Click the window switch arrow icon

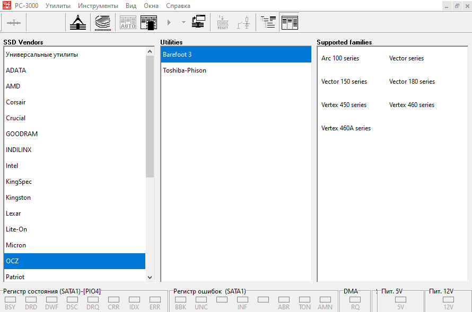(198, 22)
